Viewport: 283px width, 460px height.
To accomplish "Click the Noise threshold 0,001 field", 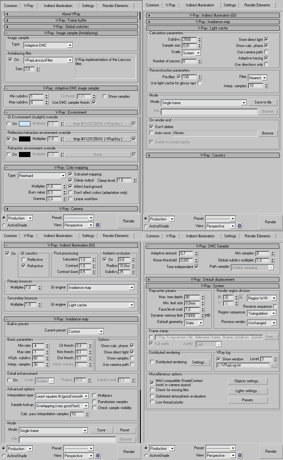I will (186, 260).
